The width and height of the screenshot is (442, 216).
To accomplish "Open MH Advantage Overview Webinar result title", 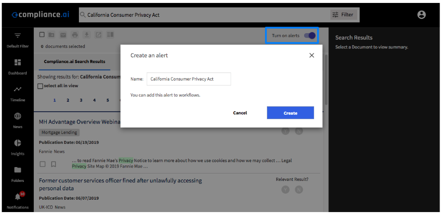I will click(x=80, y=122).
